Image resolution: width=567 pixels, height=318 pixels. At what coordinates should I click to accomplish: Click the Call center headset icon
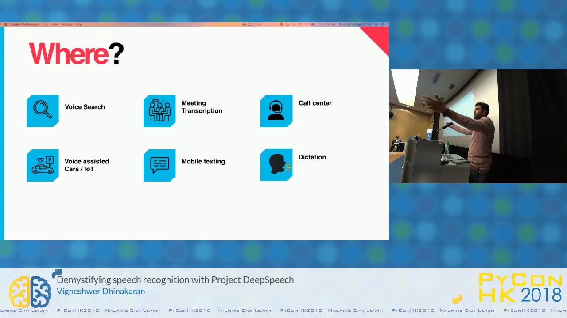point(276,111)
